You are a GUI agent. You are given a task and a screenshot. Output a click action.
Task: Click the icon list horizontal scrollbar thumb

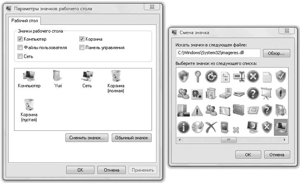228,139
